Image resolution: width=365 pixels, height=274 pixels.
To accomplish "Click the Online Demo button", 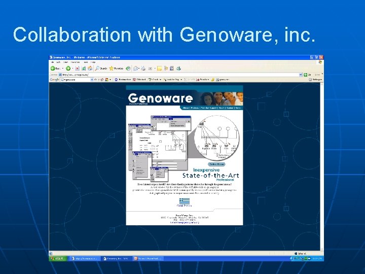I will (x=216, y=164).
